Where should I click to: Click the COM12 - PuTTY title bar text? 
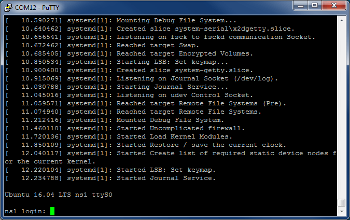click(37, 8)
